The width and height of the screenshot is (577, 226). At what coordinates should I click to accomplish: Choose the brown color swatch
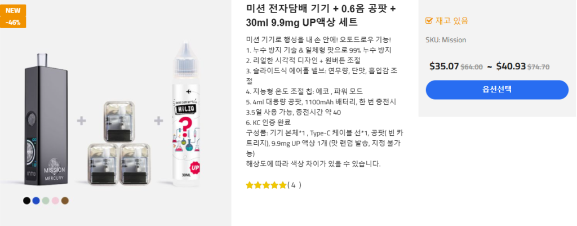tap(65, 201)
